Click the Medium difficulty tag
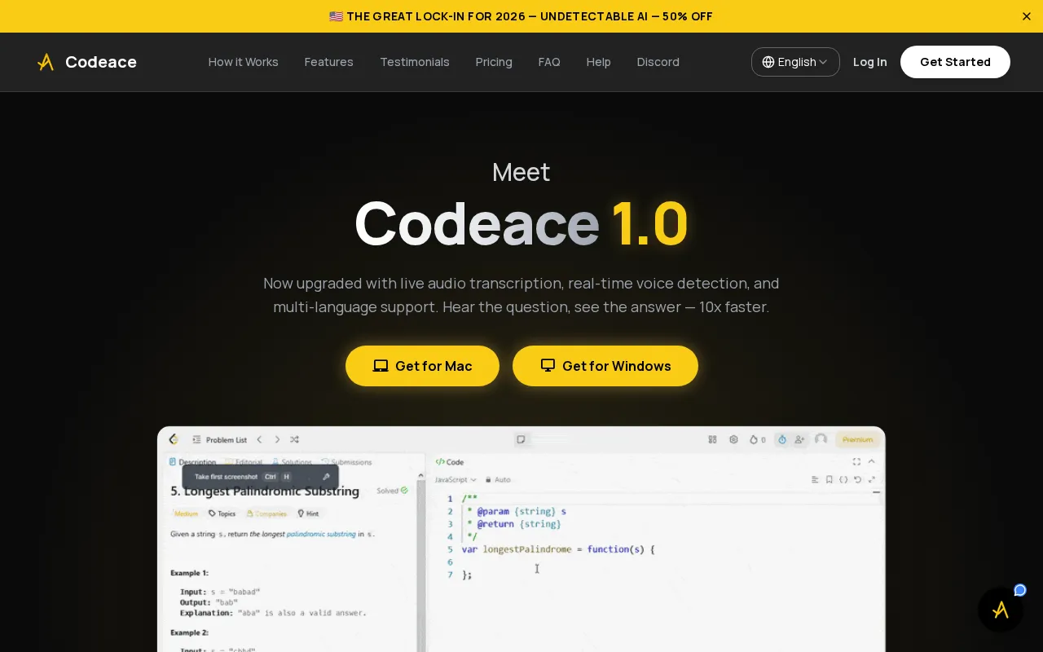The image size is (1043, 652). (186, 513)
